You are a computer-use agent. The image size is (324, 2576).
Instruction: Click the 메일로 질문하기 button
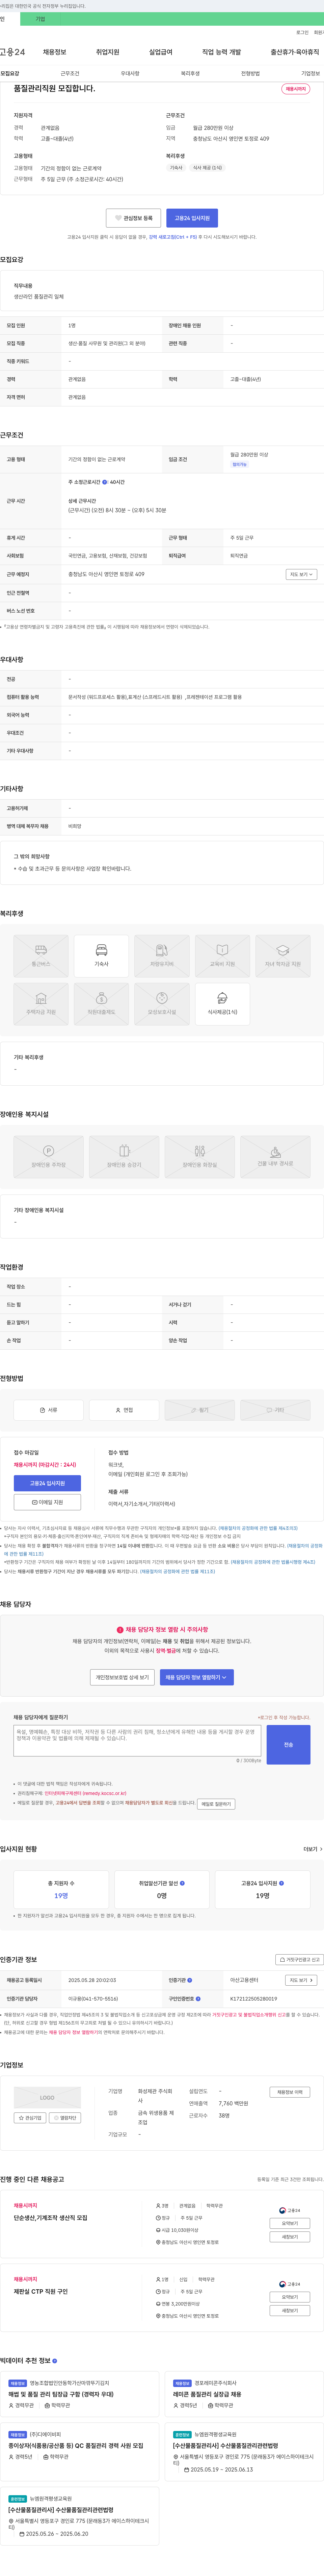pyautogui.click(x=216, y=1804)
